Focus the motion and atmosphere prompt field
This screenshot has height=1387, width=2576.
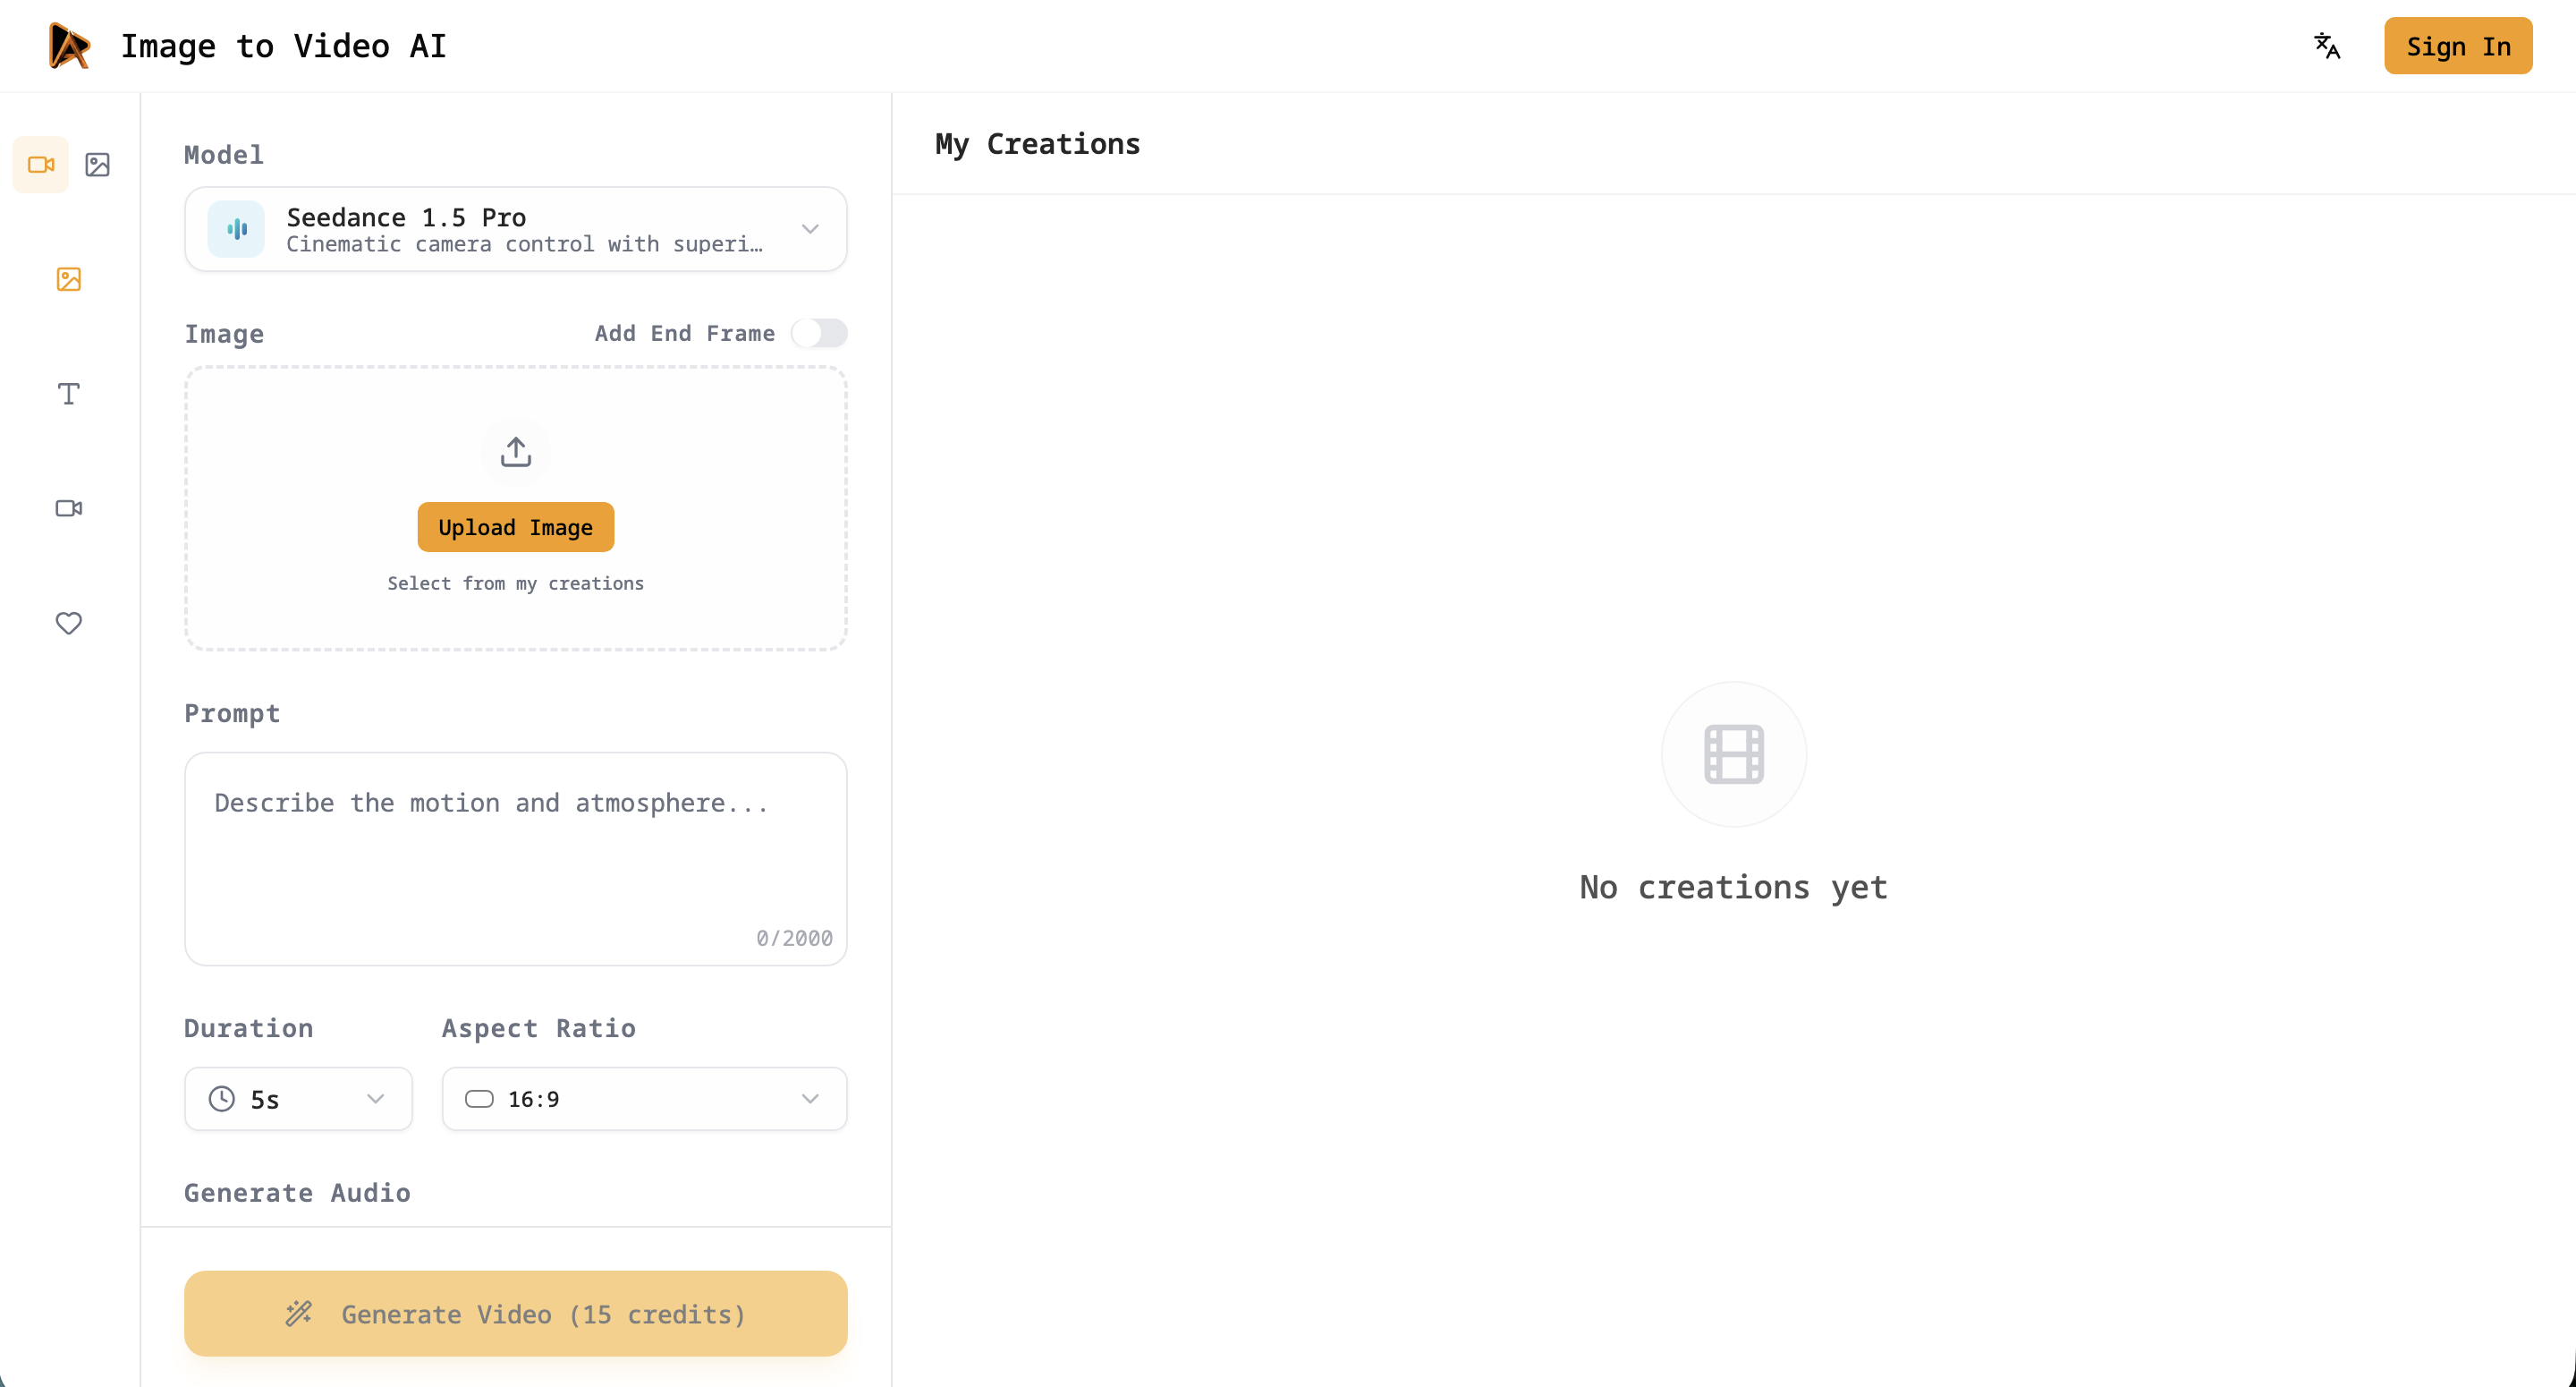pos(515,857)
